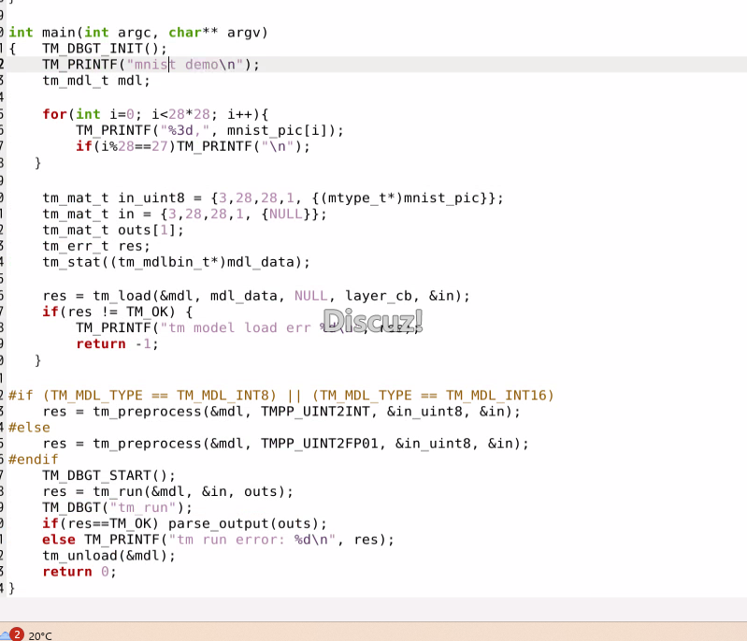Click the tm_unload(&mdl) line
Image resolution: width=747 pixels, height=641 pixels.
coord(108,555)
